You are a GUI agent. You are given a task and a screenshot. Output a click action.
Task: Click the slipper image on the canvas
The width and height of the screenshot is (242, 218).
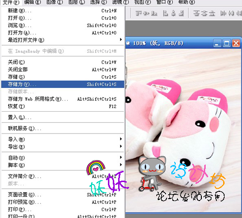click(183, 131)
